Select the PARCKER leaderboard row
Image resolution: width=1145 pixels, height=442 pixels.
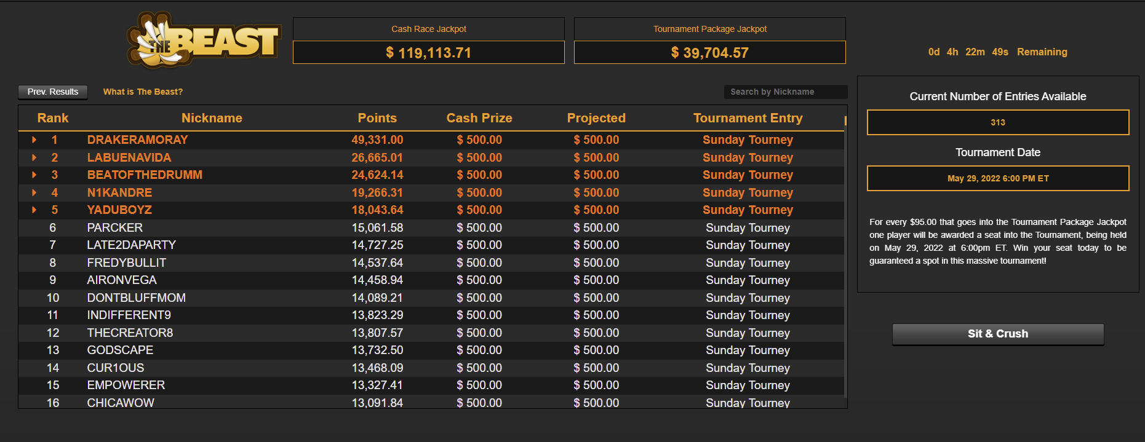431,228
